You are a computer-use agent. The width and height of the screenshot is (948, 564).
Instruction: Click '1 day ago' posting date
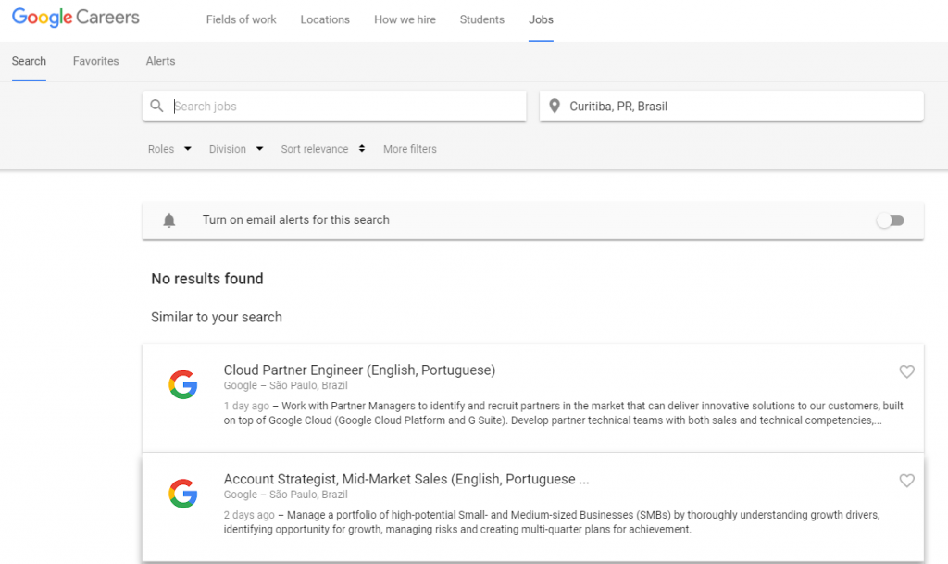(246, 406)
